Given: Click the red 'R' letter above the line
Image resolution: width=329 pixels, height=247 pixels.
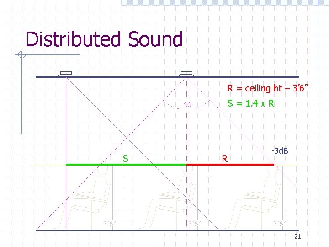Looking at the screenshot, I should (225, 159).
